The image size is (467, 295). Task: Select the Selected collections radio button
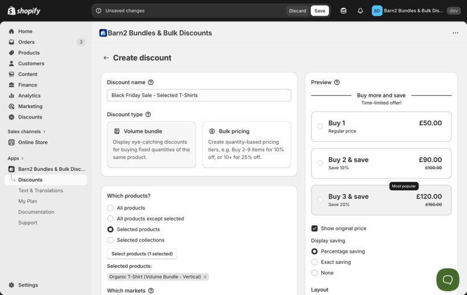(x=110, y=240)
